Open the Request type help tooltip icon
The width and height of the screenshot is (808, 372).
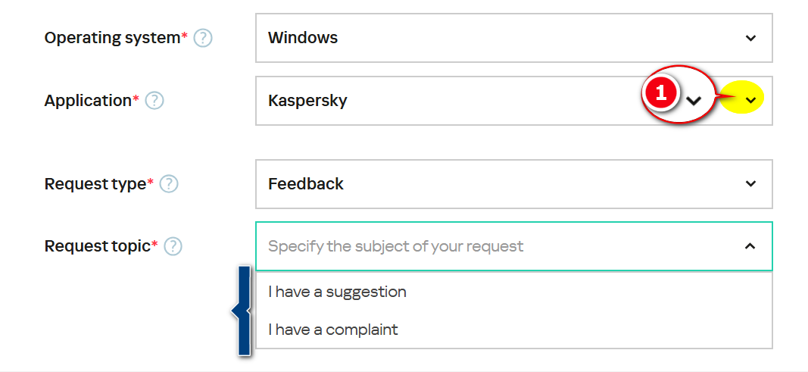[169, 184]
